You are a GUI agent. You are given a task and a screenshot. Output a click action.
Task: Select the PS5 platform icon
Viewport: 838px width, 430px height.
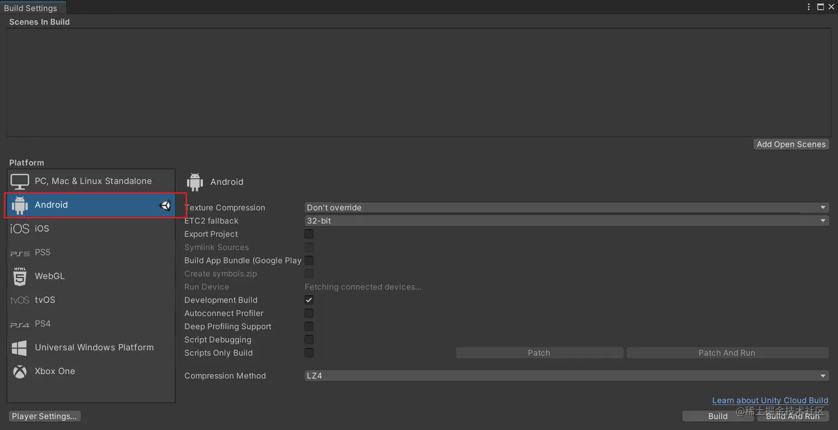tap(20, 253)
